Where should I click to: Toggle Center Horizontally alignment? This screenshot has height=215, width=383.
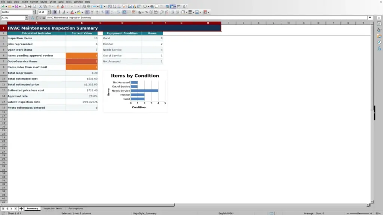click(x=92, y=12)
